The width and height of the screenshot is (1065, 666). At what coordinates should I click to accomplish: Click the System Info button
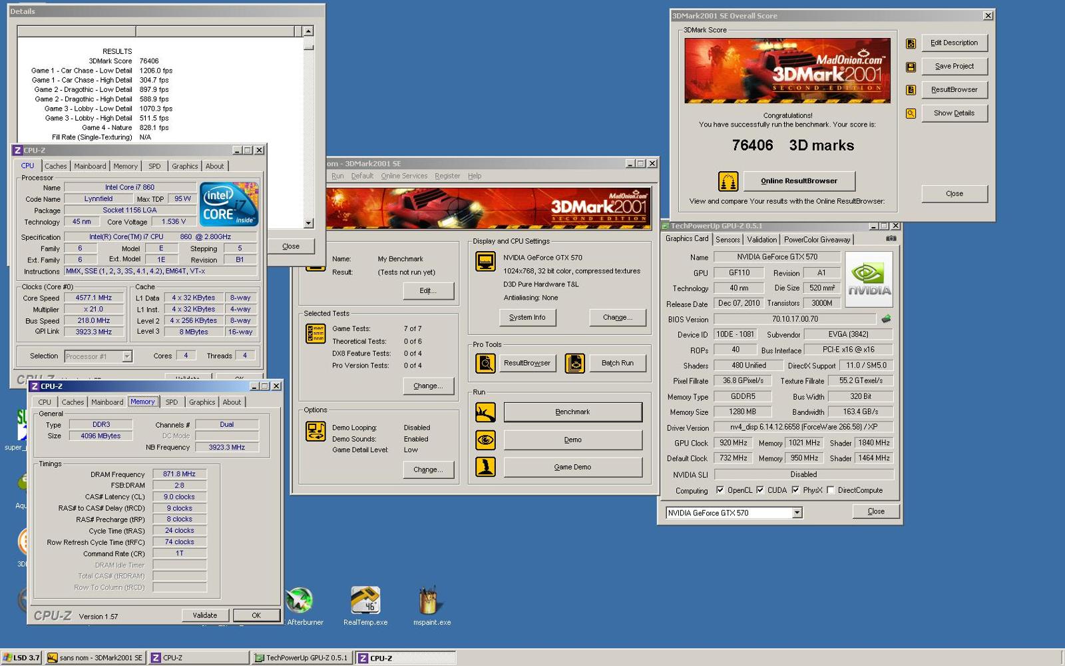pyautogui.click(x=527, y=318)
